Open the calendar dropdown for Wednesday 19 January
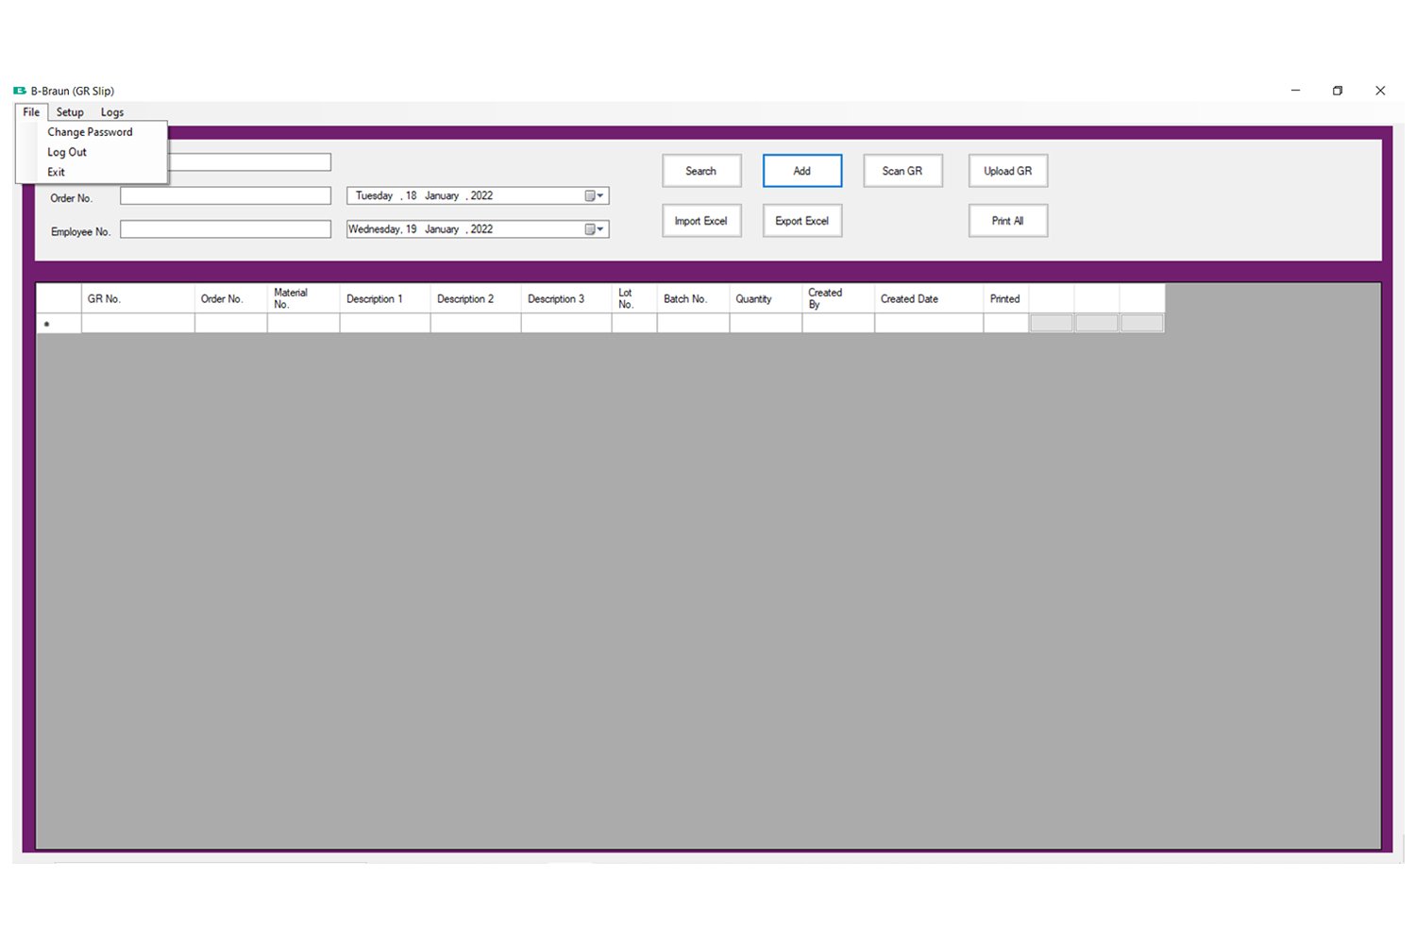Viewport: 1416px width, 944px height. click(x=594, y=229)
